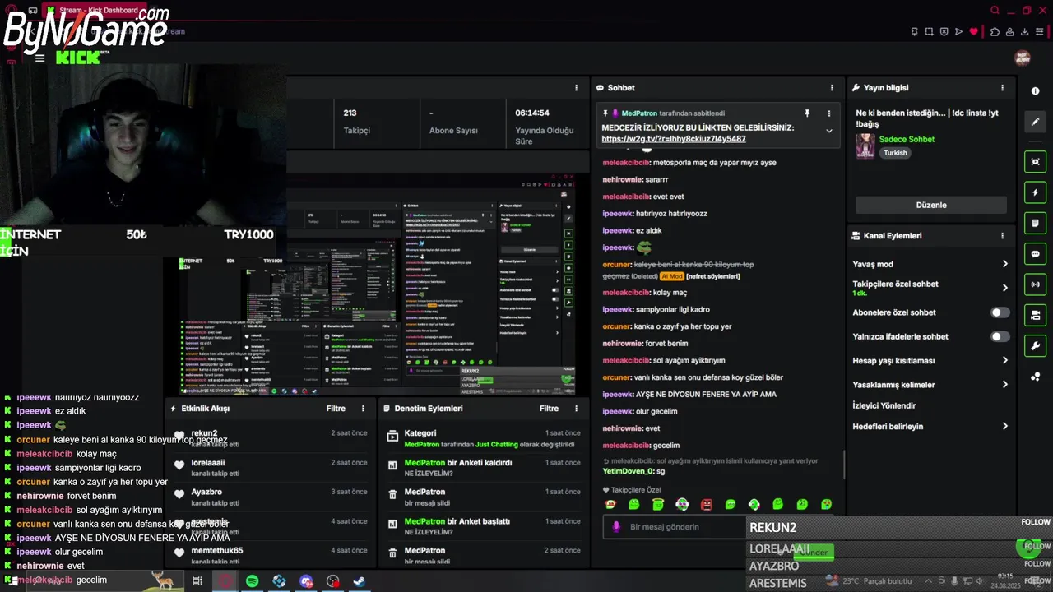Click the chat panel scrollbar
Image resolution: width=1053 pixels, height=592 pixels.
(x=843, y=465)
